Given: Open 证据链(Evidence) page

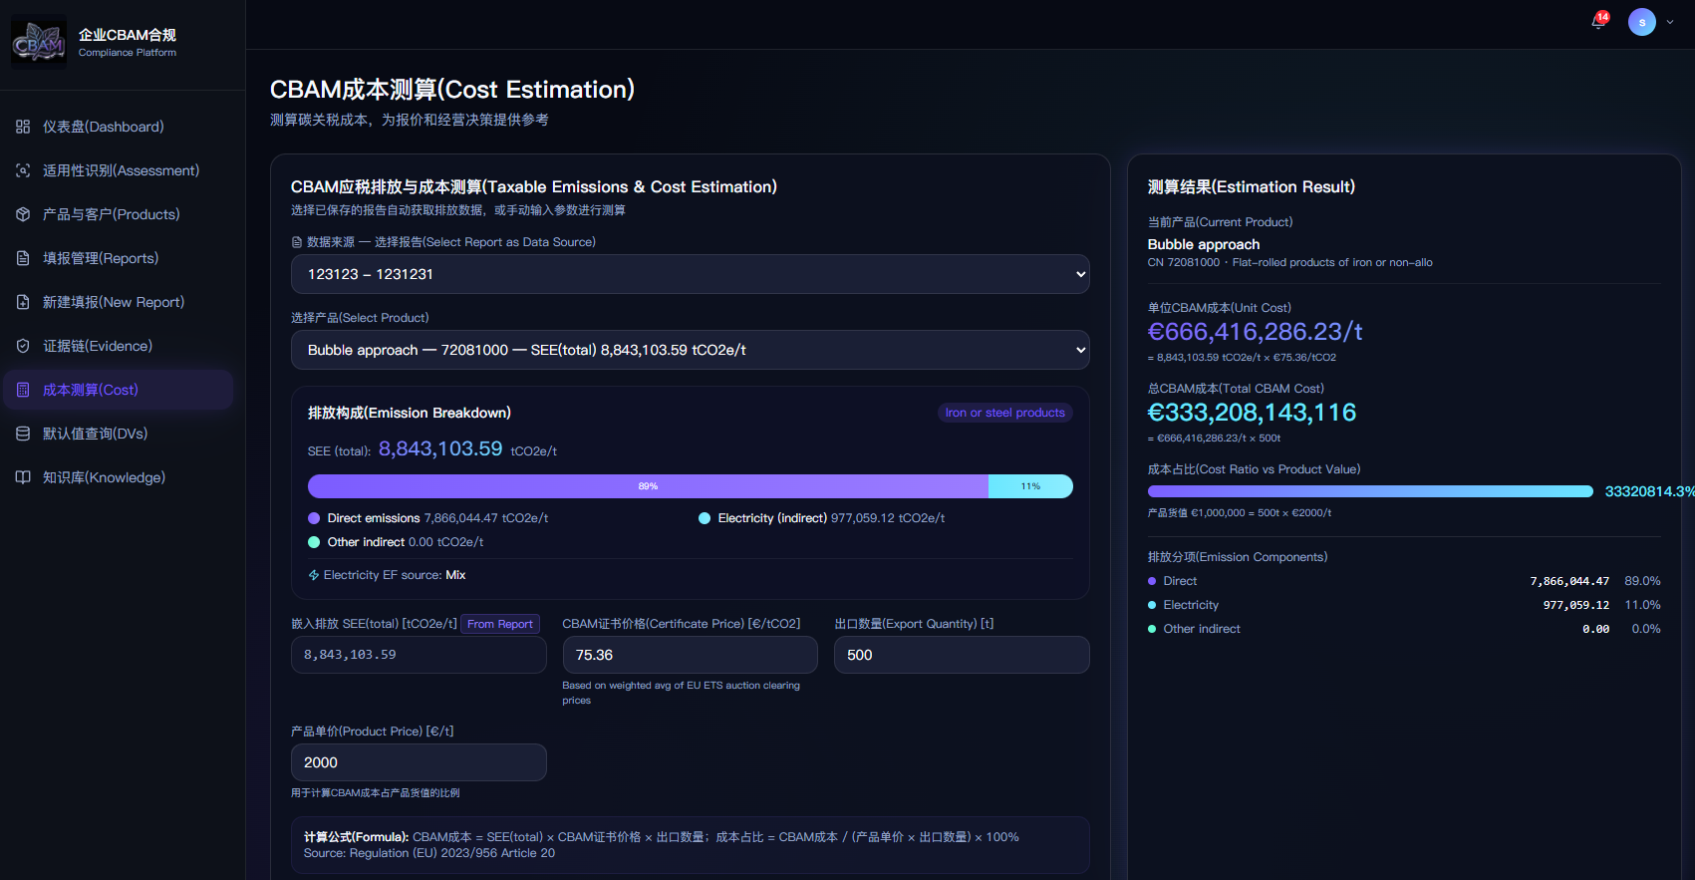Looking at the screenshot, I should (x=119, y=346).
